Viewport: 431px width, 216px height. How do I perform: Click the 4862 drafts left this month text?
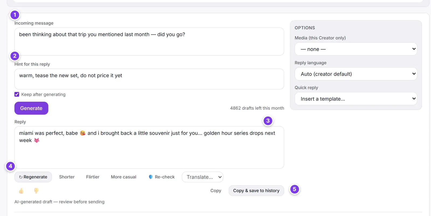click(x=257, y=108)
